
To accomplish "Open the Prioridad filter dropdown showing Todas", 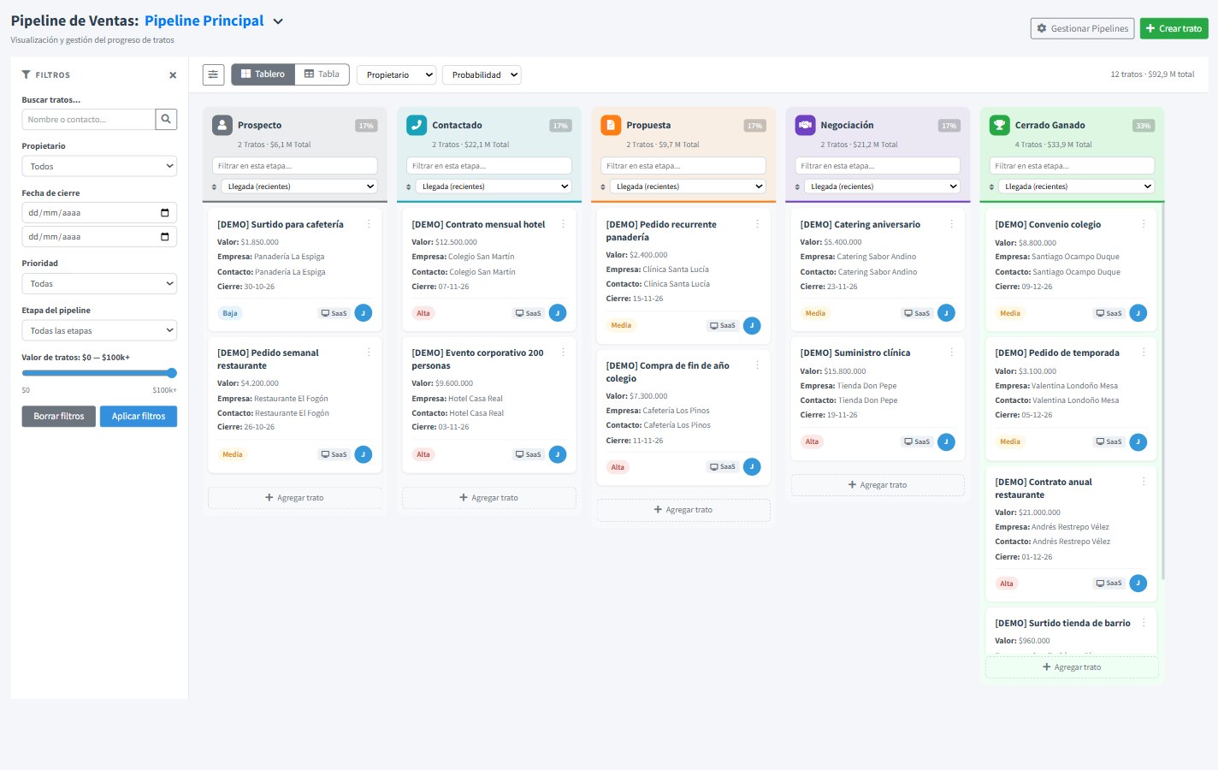I will 99,283.
